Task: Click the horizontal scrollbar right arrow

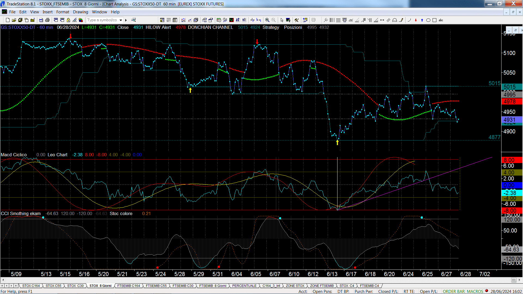Action: [x=519, y=280]
